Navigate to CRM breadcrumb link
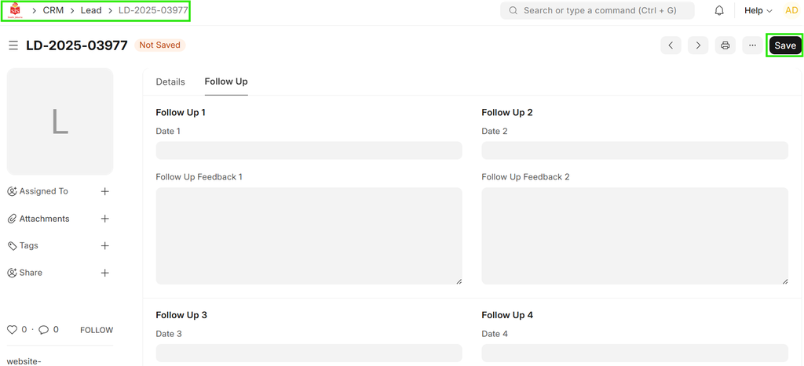Viewport: 804px width, 366px height. click(x=53, y=11)
